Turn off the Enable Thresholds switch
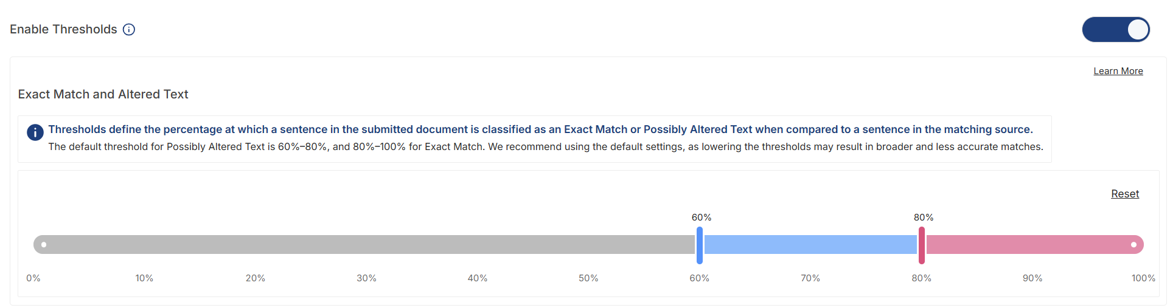This screenshot has height=308, width=1170. tap(1116, 29)
